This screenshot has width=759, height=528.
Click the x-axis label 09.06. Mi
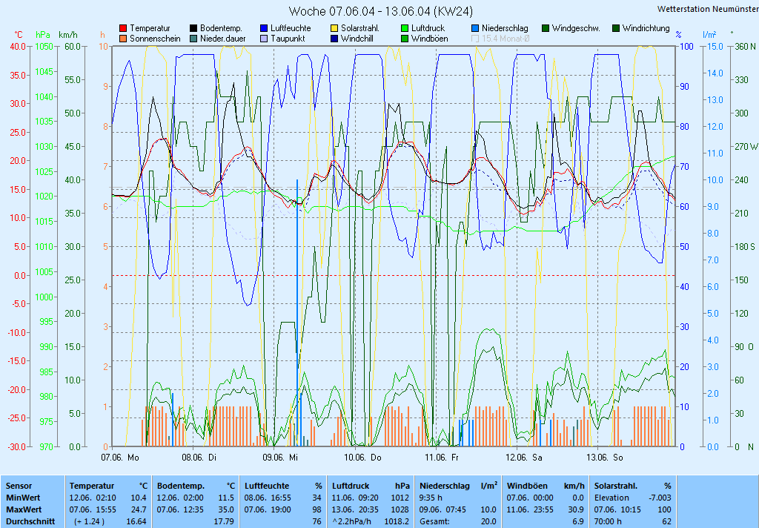(x=280, y=458)
